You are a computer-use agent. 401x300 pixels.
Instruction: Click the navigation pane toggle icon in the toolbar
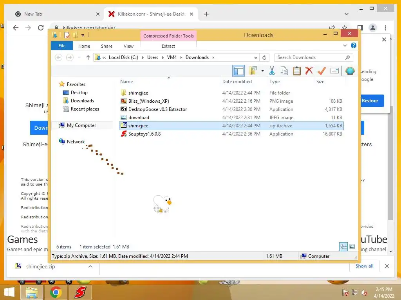(238, 71)
